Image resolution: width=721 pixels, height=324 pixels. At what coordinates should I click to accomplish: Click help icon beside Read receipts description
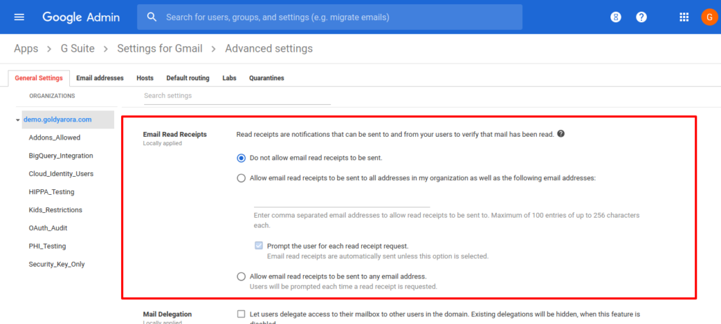point(561,135)
